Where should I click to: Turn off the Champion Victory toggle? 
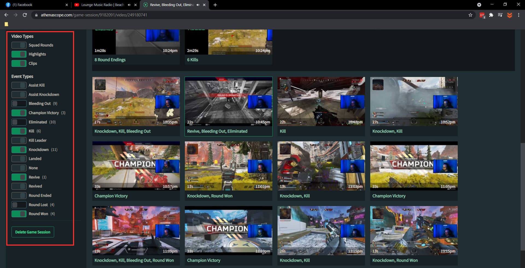tap(19, 113)
